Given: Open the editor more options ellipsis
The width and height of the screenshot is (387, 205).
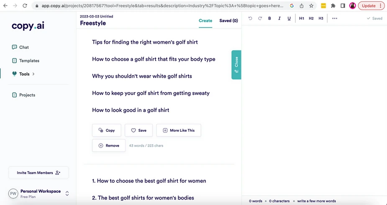Looking at the screenshot, I should tap(335, 18).
